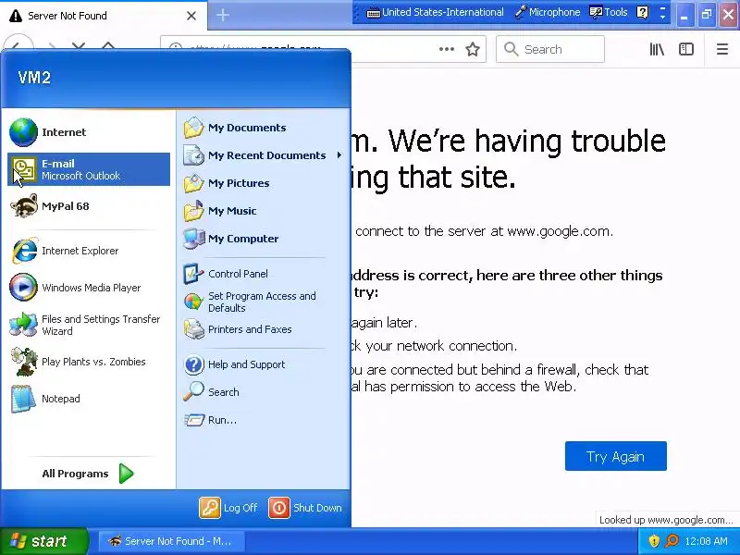Click Microphone on the language bar

[548, 12]
